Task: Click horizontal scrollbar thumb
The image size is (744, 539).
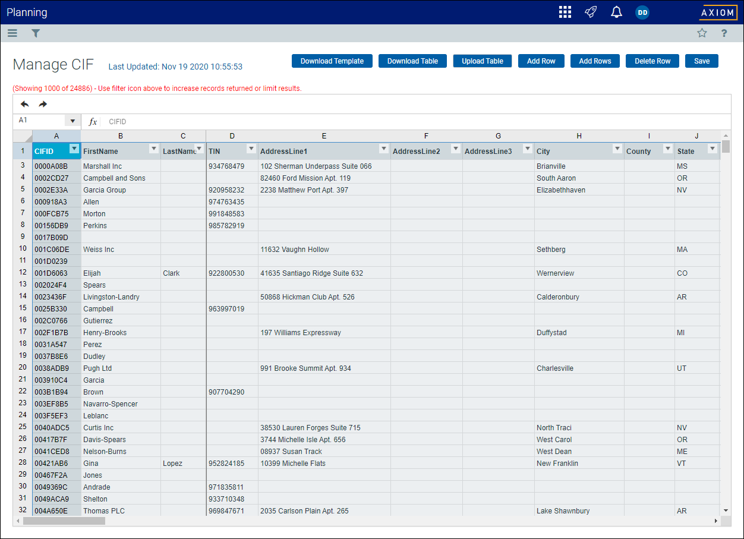Action: 64,521
